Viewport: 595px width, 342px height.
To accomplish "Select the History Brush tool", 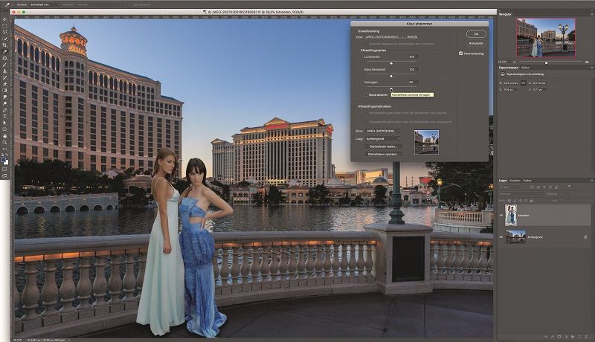I will (x=4, y=77).
